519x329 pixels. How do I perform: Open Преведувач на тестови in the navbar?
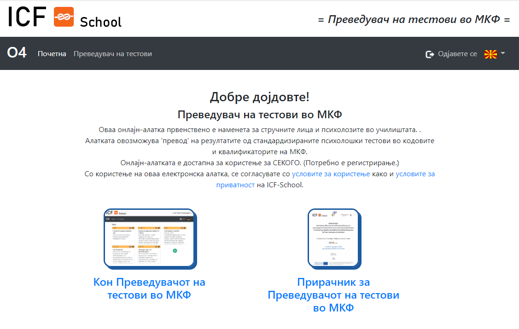pyautogui.click(x=113, y=54)
